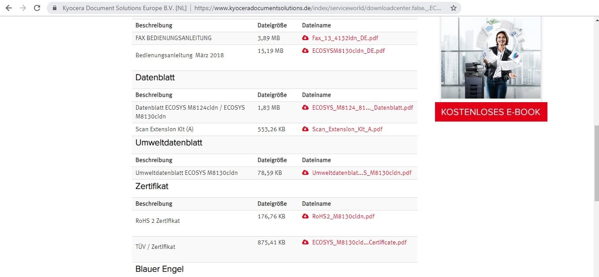
Task: Select Datenblatt ECOSYS M8124cidn description text
Action: 190,112
